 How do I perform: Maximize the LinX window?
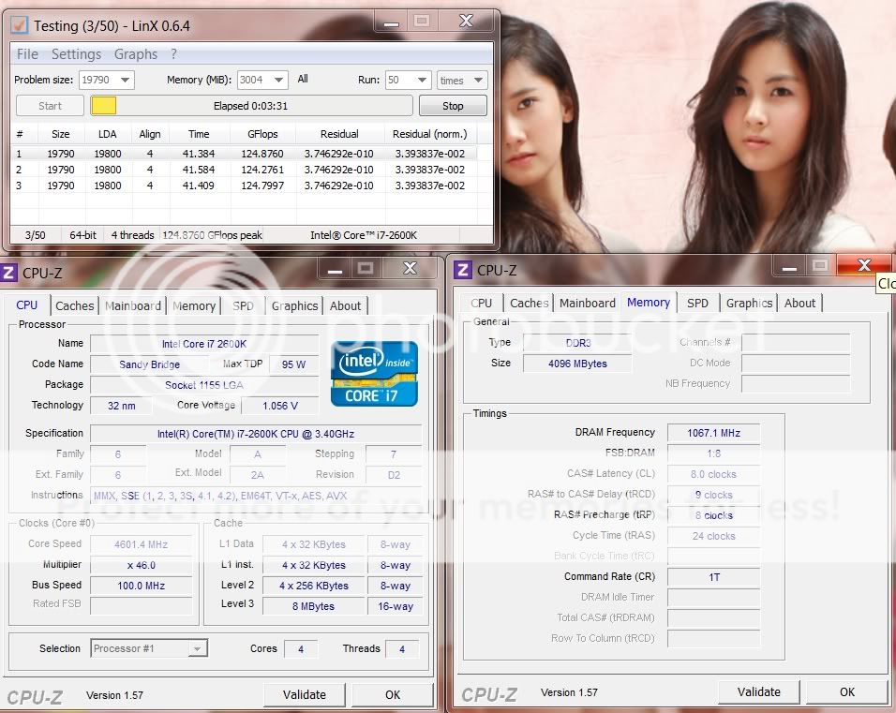click(423, 21)
